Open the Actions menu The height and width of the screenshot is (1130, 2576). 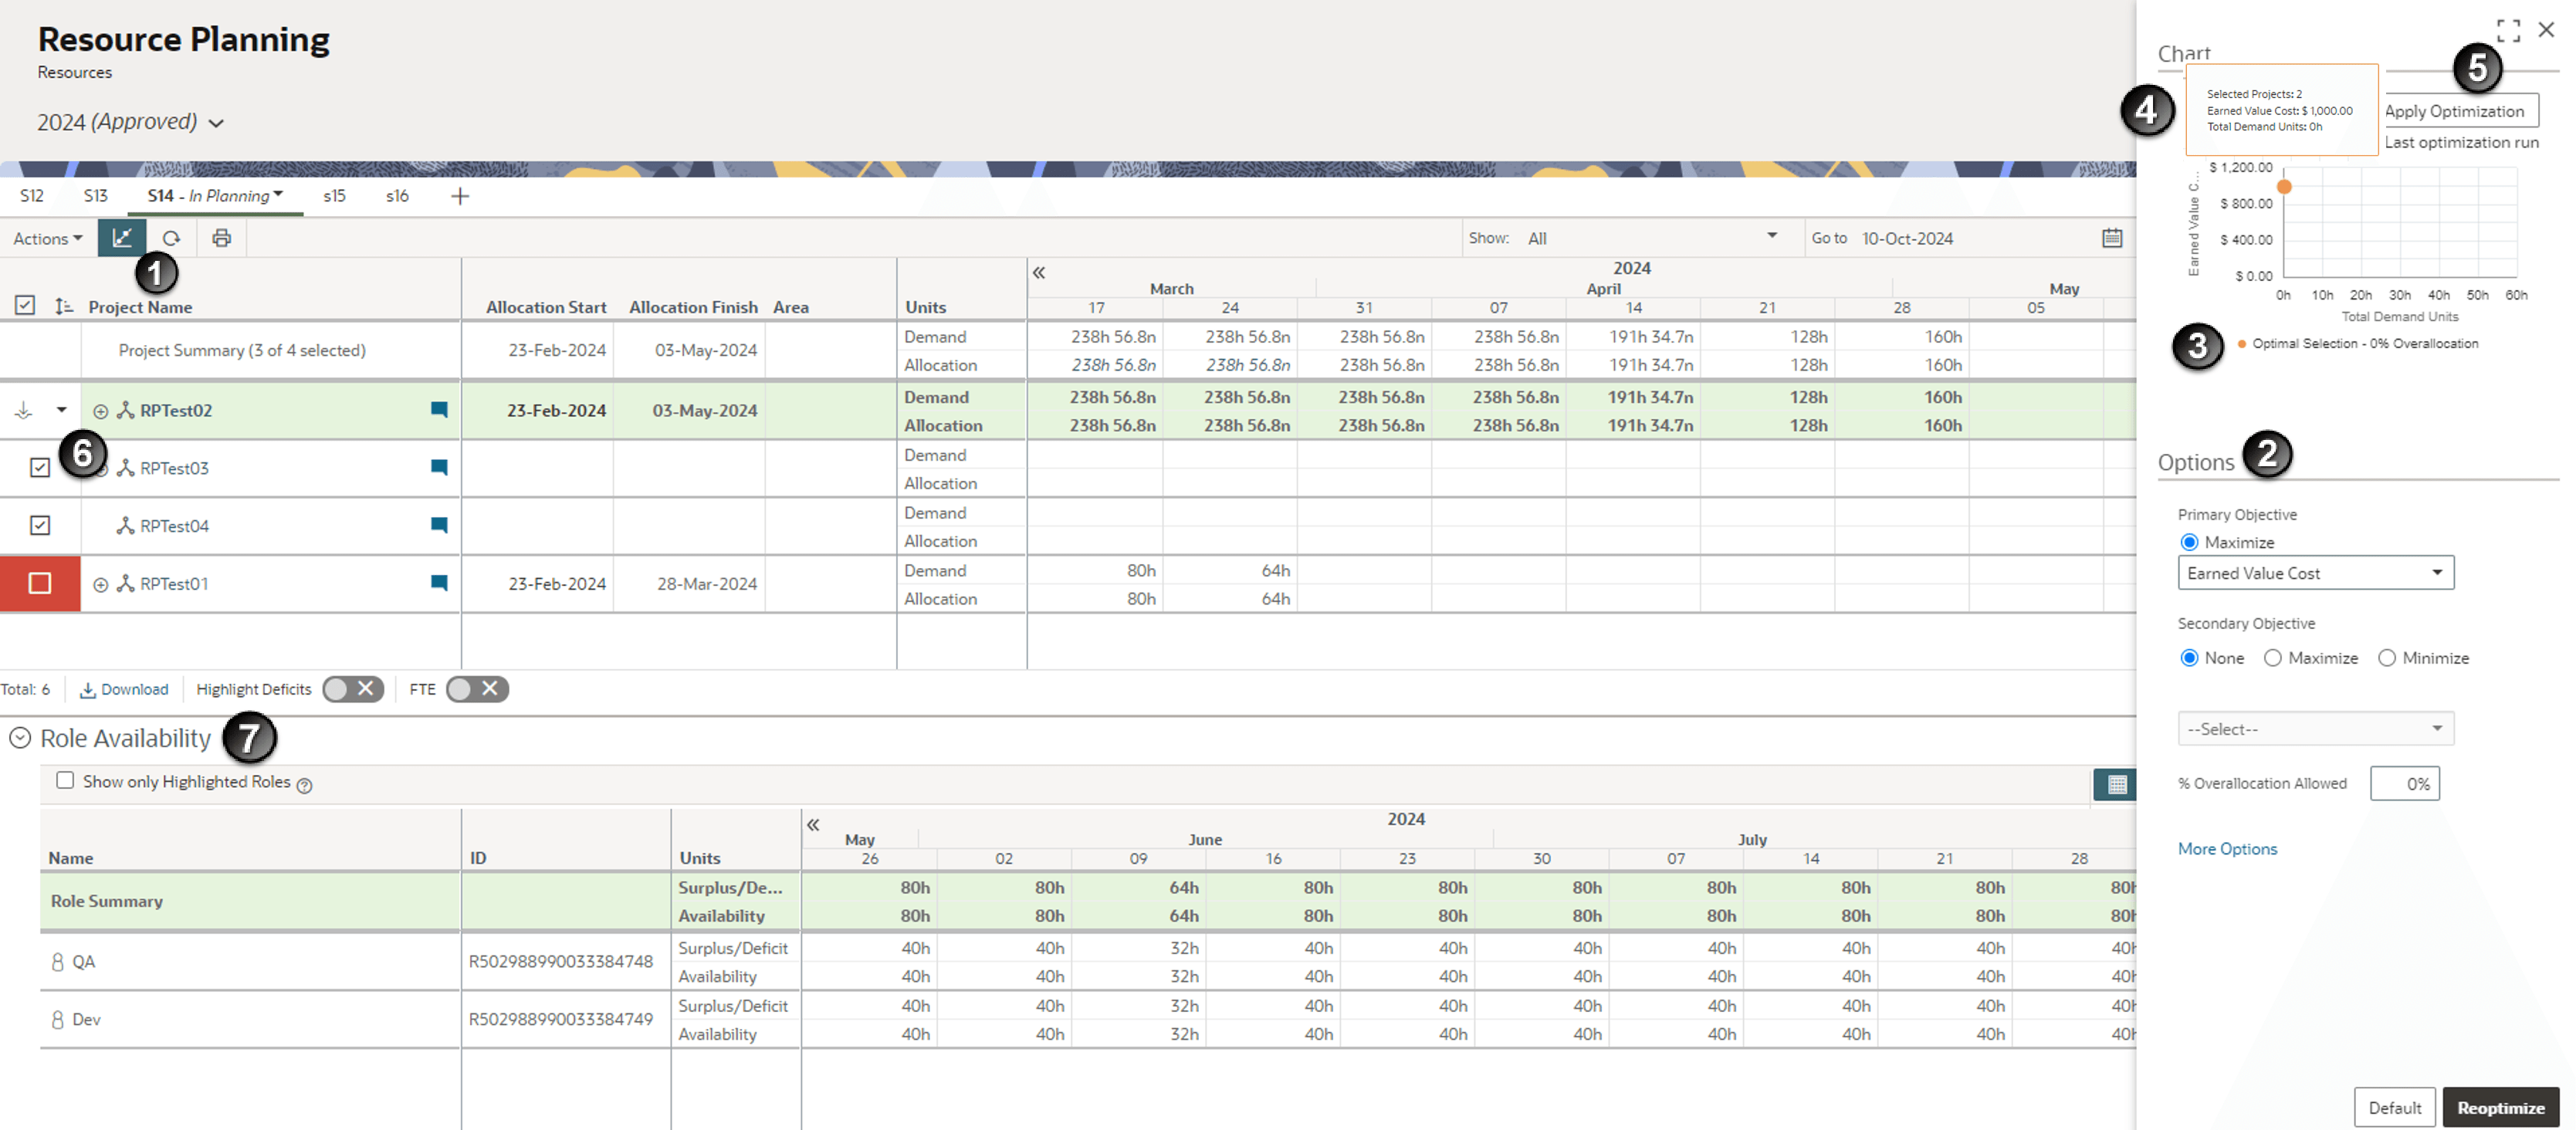47,238
